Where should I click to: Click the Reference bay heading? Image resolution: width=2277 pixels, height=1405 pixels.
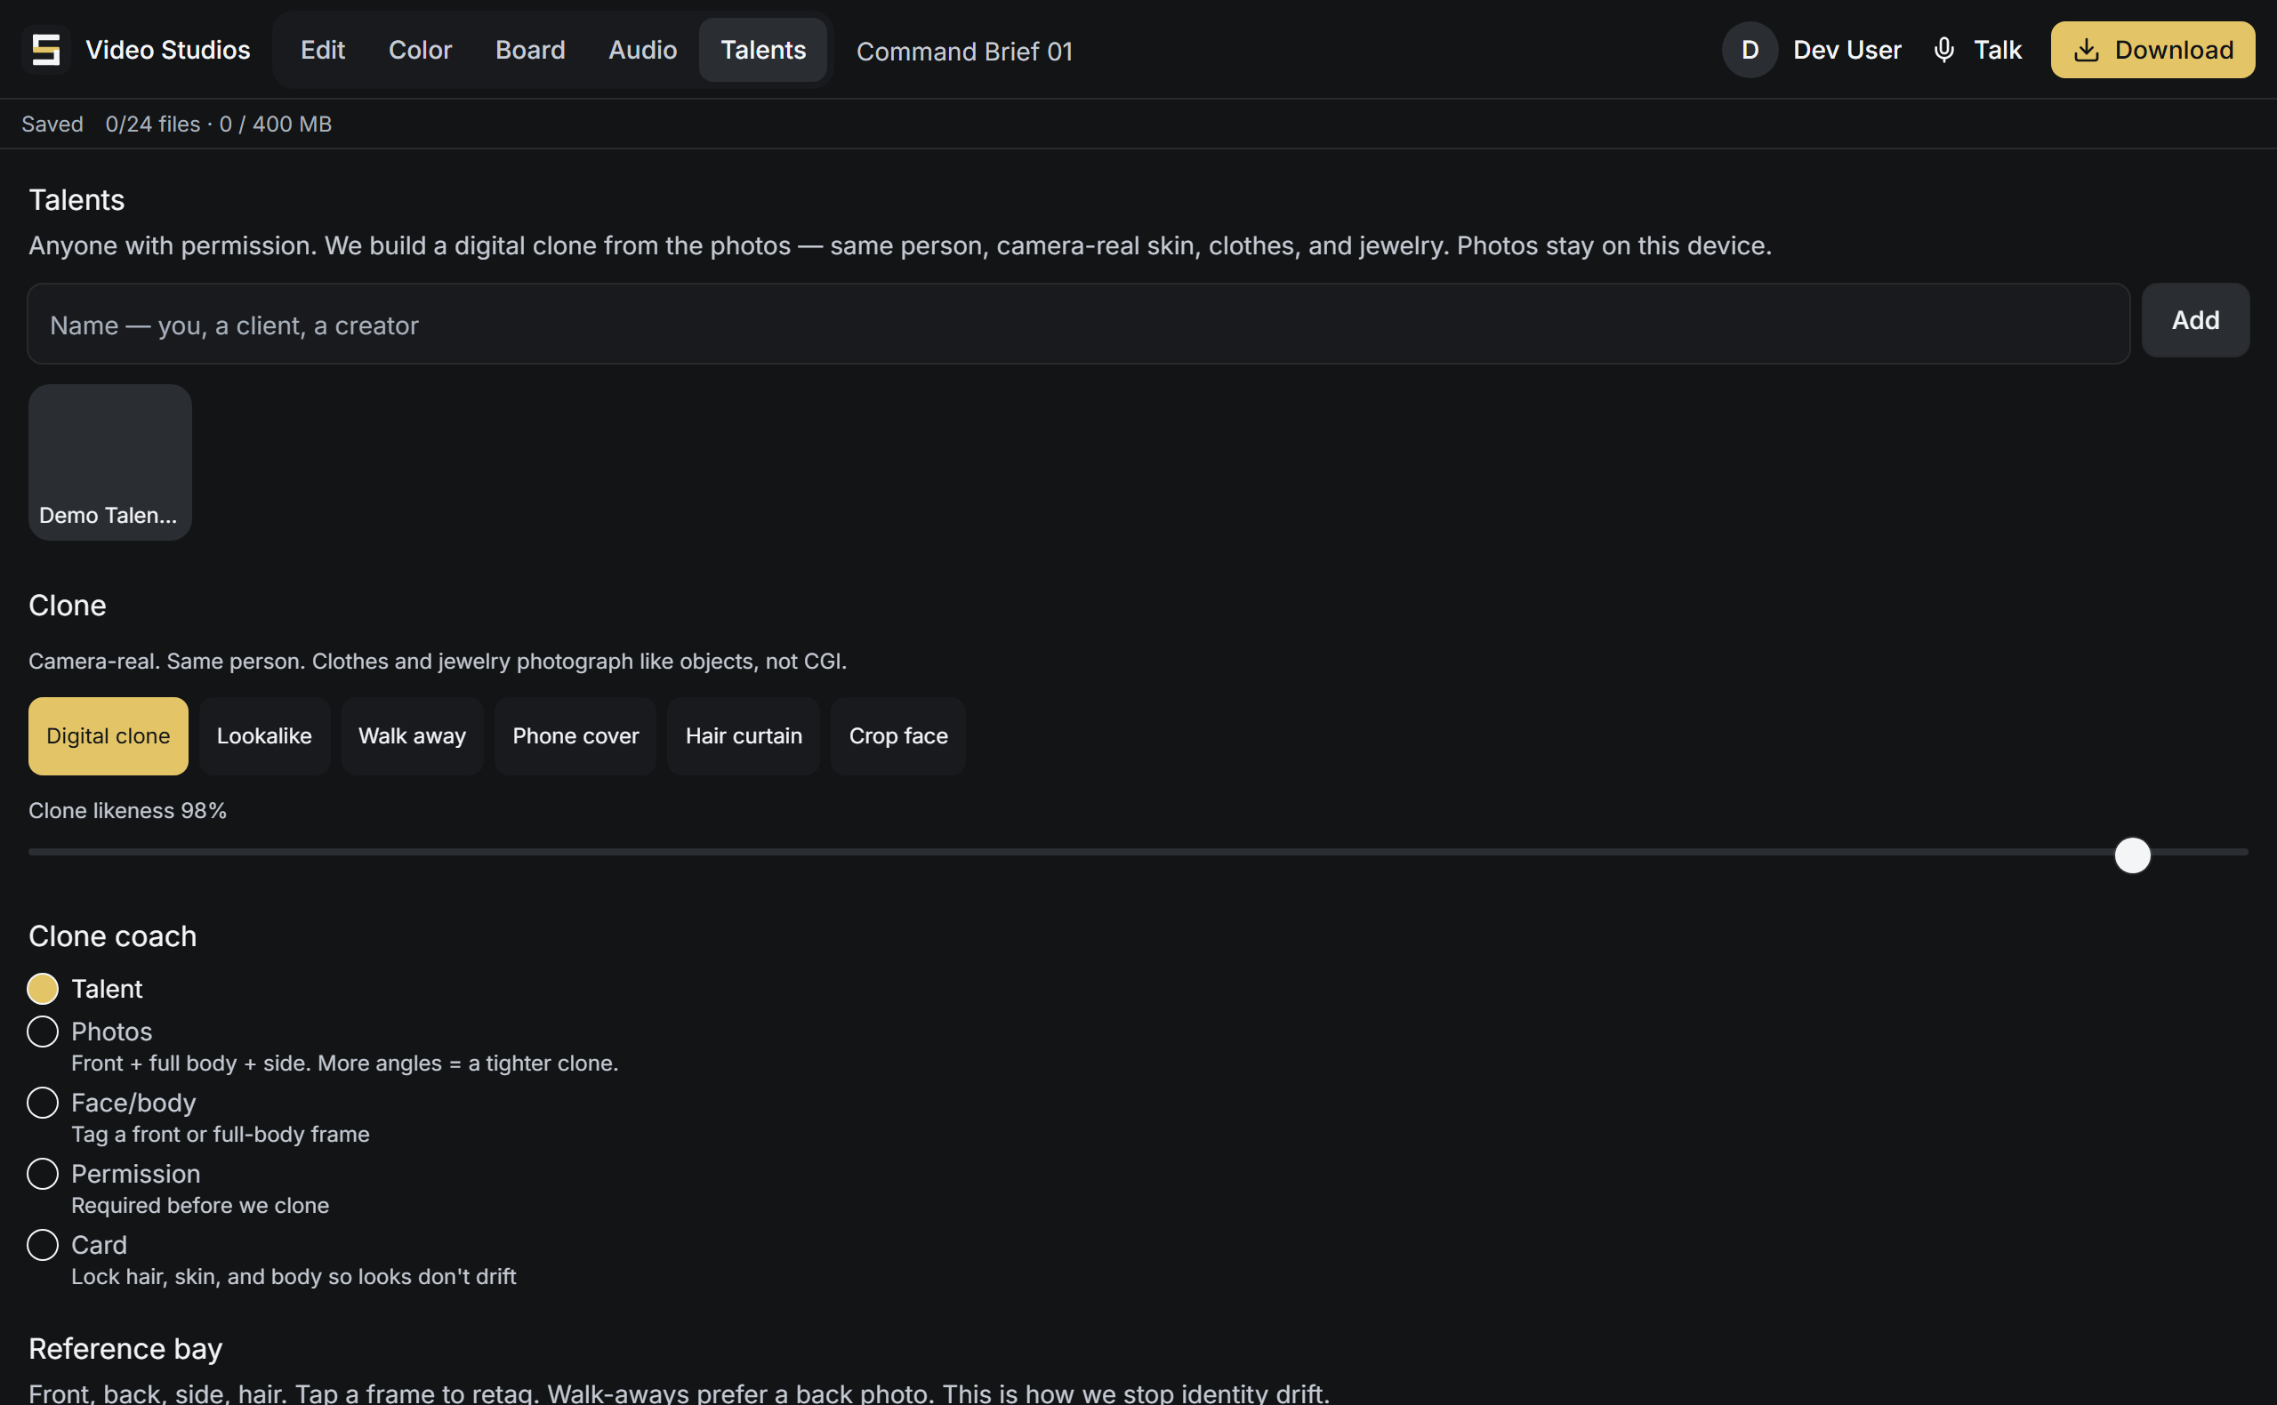tap(125, 1348)
